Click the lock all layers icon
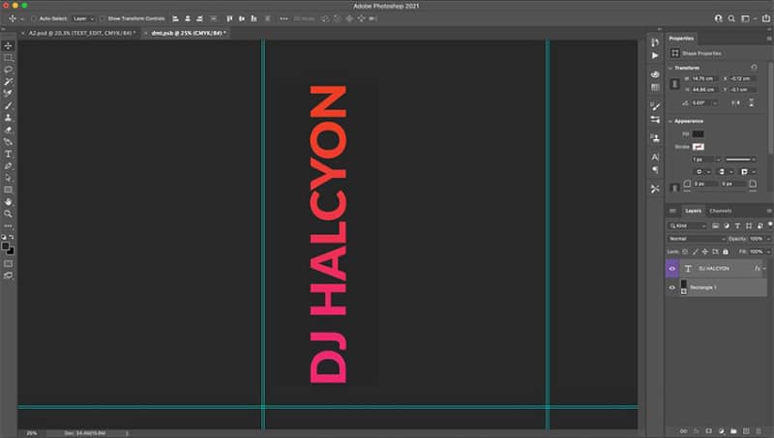 point(726,251)
